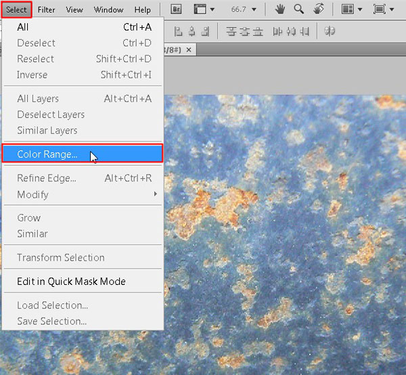Launch Adobe Bridge with the Br icon
Screen dimensions: 406x375
176,10
